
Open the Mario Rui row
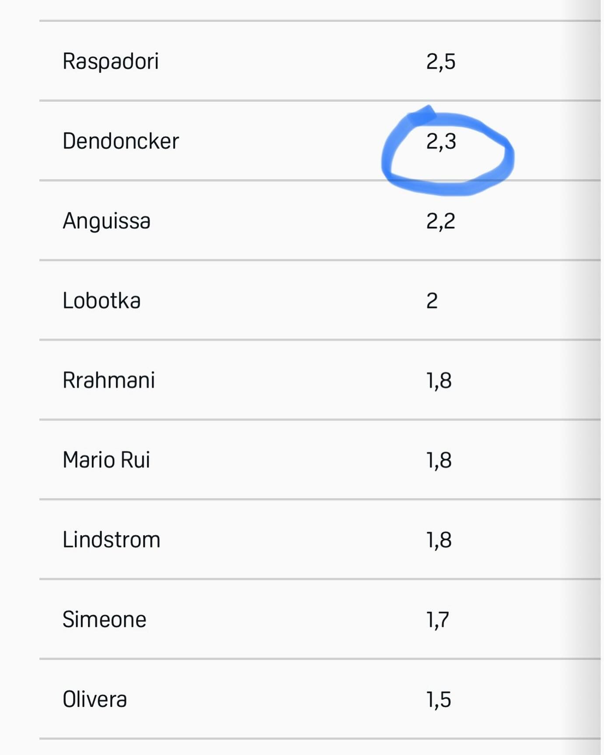click(320, 459)
